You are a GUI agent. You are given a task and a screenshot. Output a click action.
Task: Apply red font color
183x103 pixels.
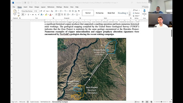51,15
